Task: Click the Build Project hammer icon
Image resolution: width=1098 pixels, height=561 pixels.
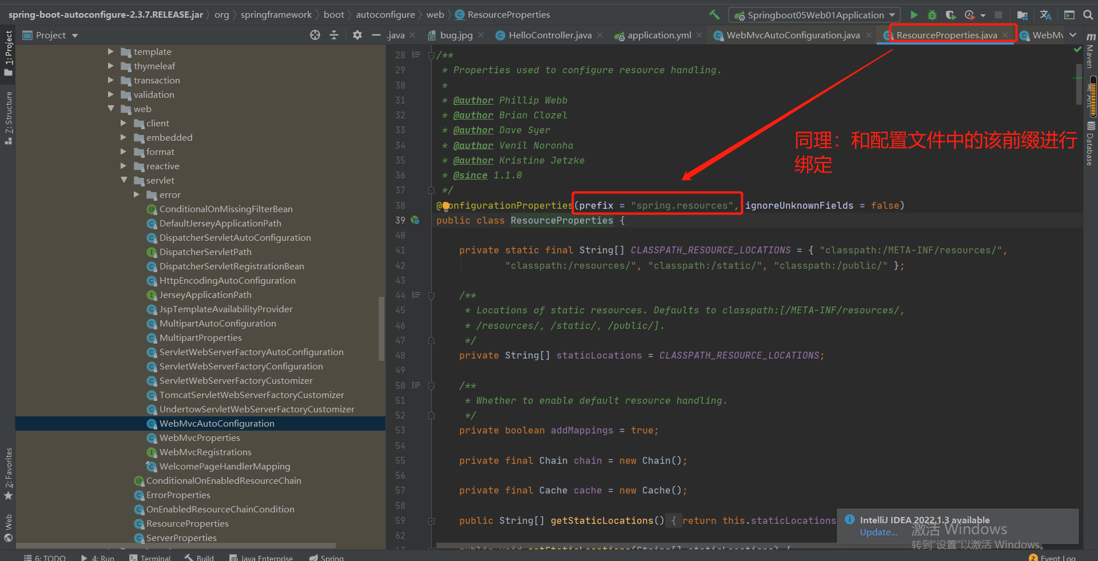Action: pos(714,15)
